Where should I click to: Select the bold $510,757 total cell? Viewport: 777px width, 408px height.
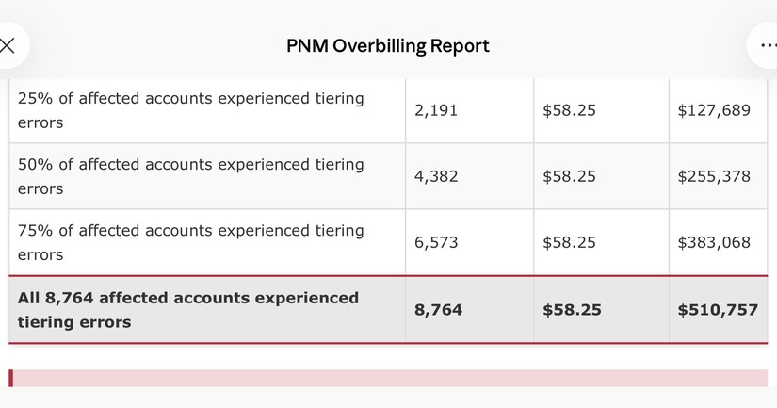[718, 309]
